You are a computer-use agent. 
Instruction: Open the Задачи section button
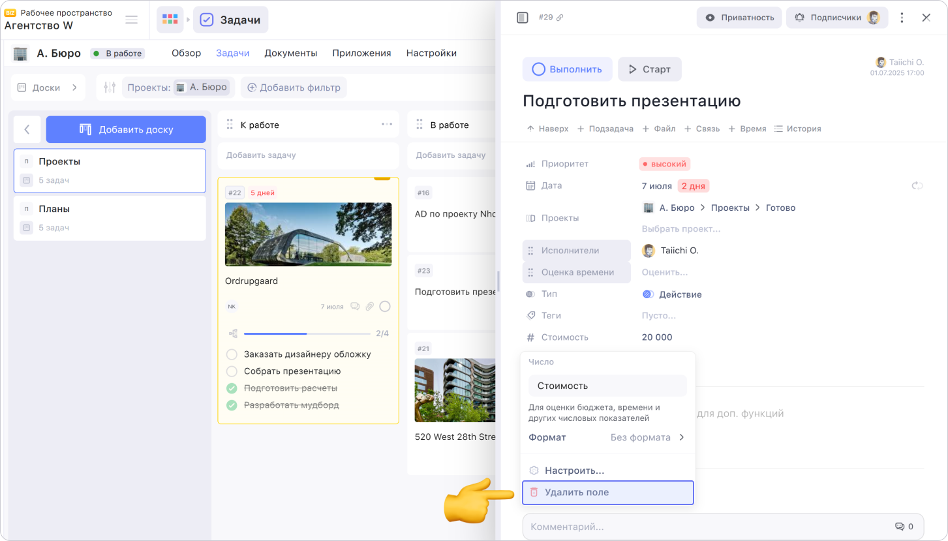(230, 20)
